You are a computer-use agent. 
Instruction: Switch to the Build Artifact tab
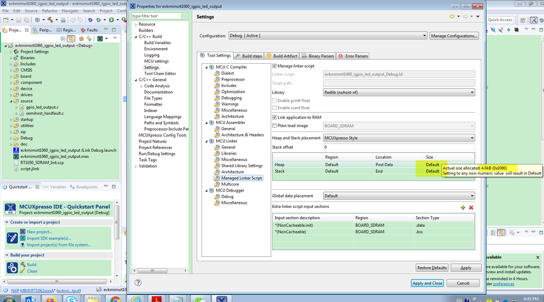[282, 56]
